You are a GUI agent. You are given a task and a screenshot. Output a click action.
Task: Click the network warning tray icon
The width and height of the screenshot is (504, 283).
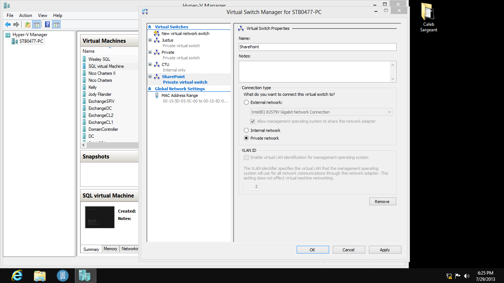coord(449,276)
